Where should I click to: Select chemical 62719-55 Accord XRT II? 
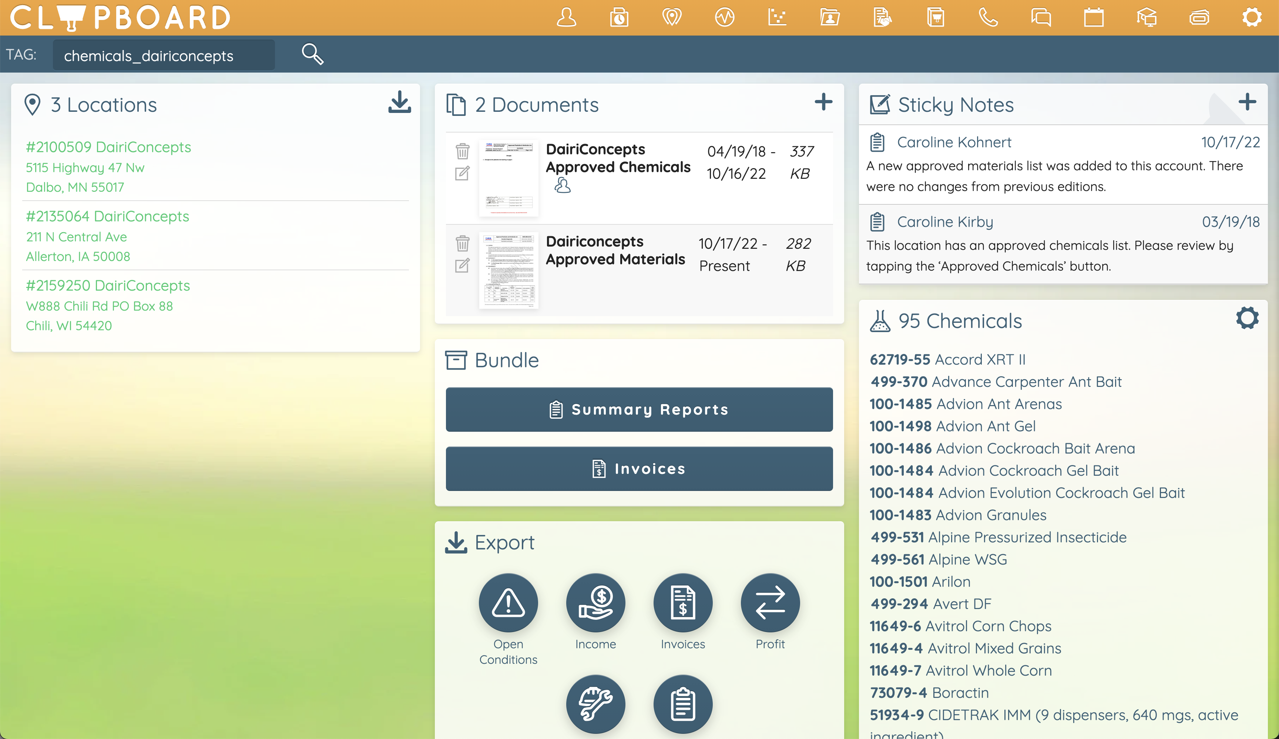pos(948,360)
